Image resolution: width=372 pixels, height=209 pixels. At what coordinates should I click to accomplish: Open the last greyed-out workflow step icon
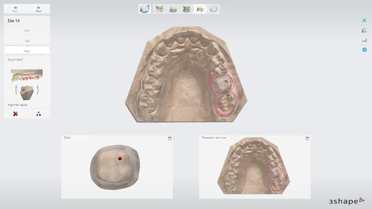214,9
